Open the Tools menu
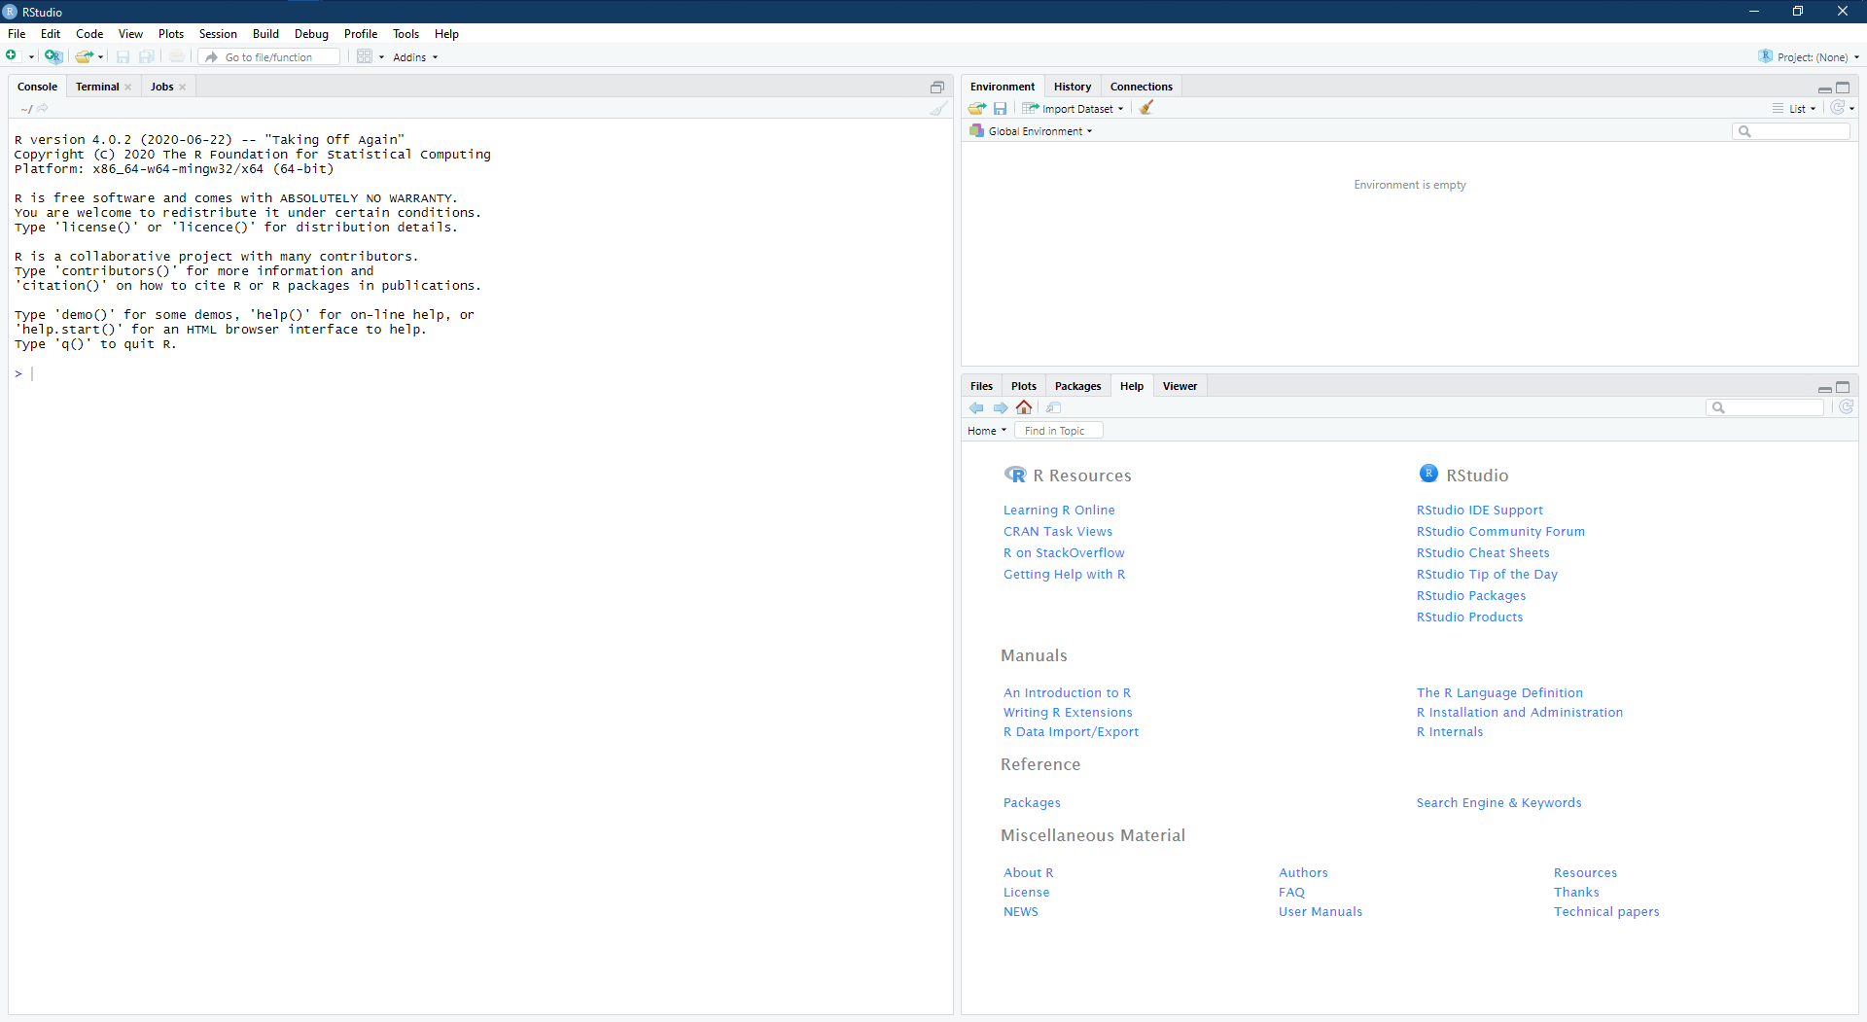The image size is (1867, 1022). (405, 34)
